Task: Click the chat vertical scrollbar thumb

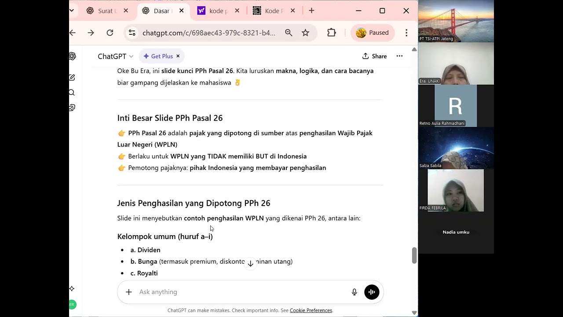Action: coord(414,256)
